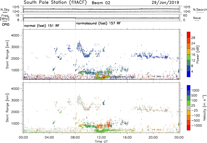Click the South Pole Station (fitACF) title
Image resolution: width=207 pixels, height=143 pixels.
coord(55,3)
